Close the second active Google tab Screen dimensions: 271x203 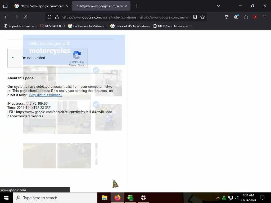(126, 6)
